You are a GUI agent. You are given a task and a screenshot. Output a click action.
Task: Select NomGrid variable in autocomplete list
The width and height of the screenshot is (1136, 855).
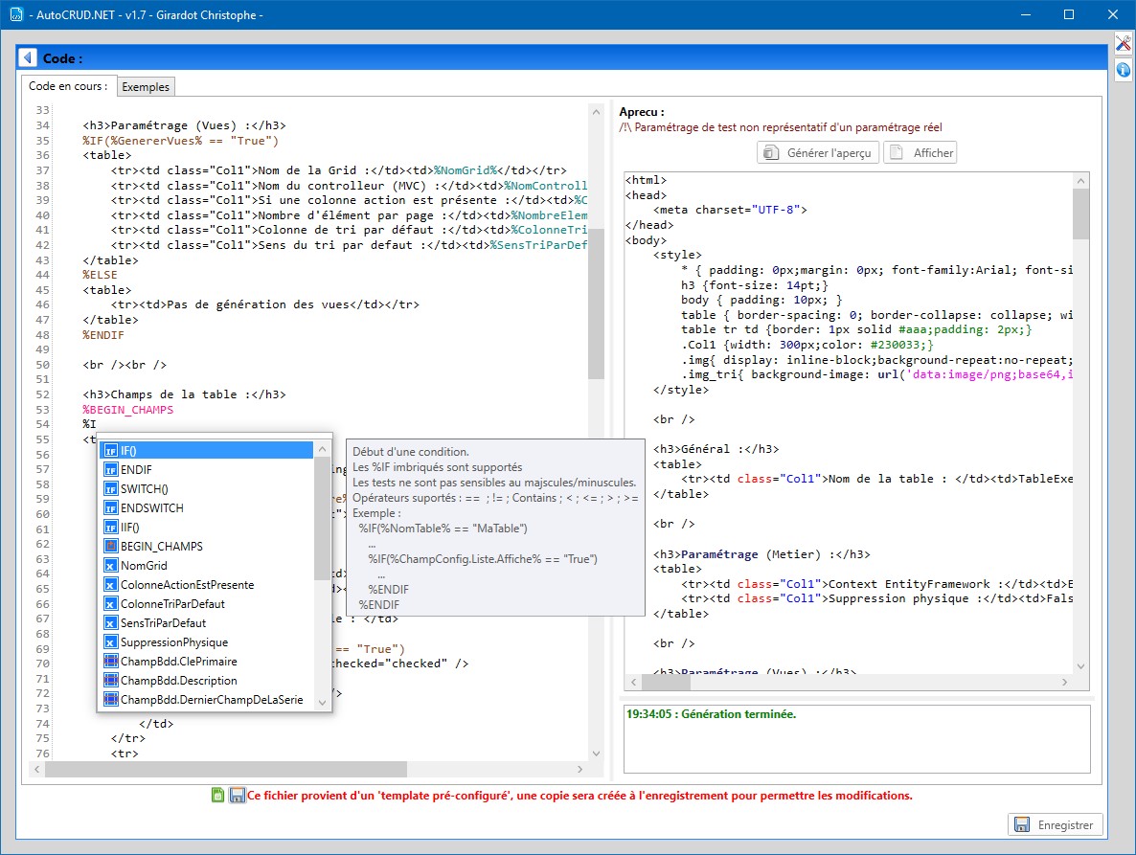(207, 566)
